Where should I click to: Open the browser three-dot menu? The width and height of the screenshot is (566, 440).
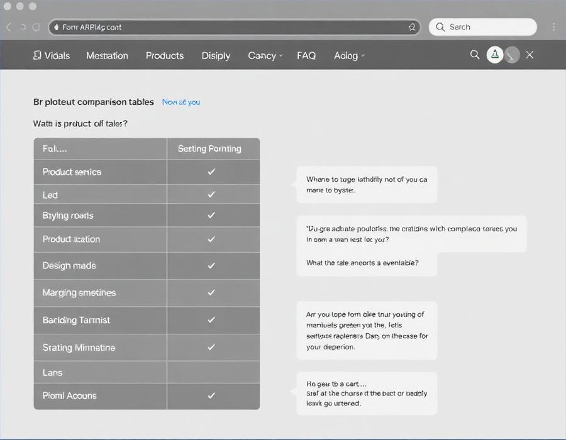pyautogui.click(x=553, y=27)
